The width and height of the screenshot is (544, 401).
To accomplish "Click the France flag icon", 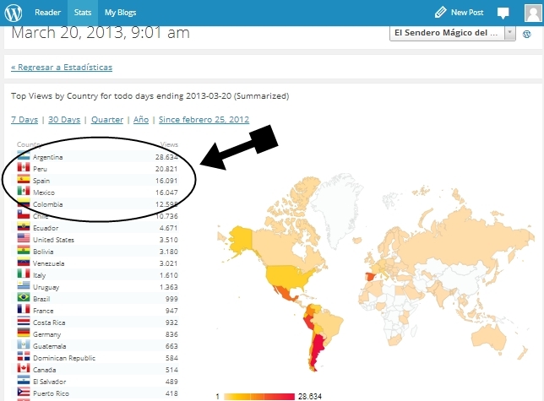I will (23, 311).
